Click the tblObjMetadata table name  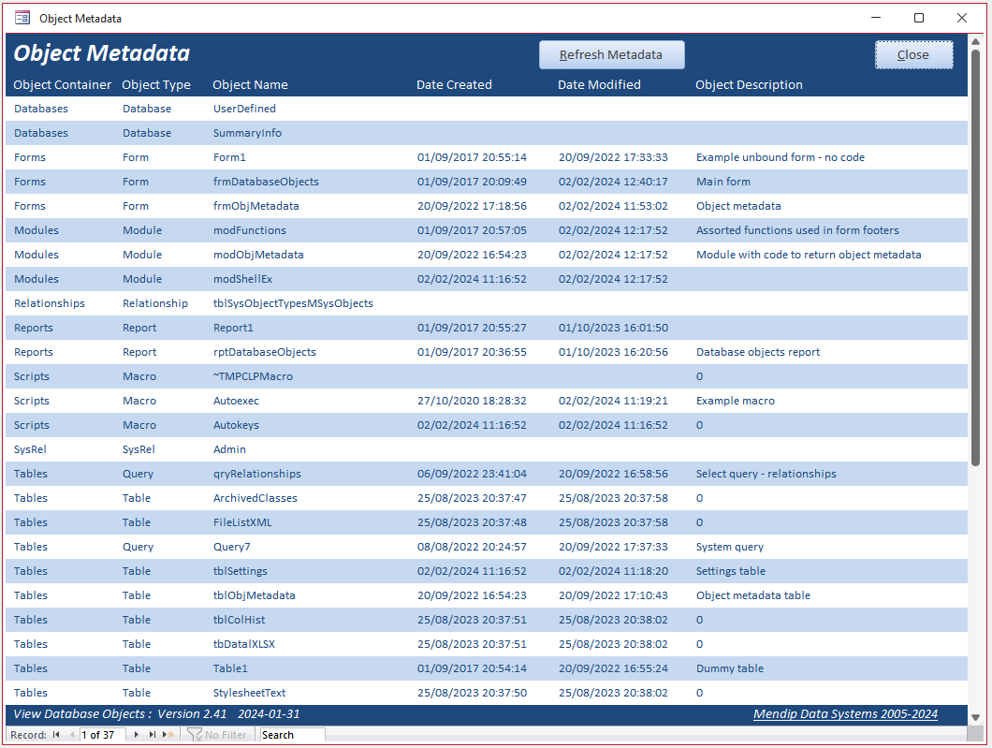[x=255, y=595]
